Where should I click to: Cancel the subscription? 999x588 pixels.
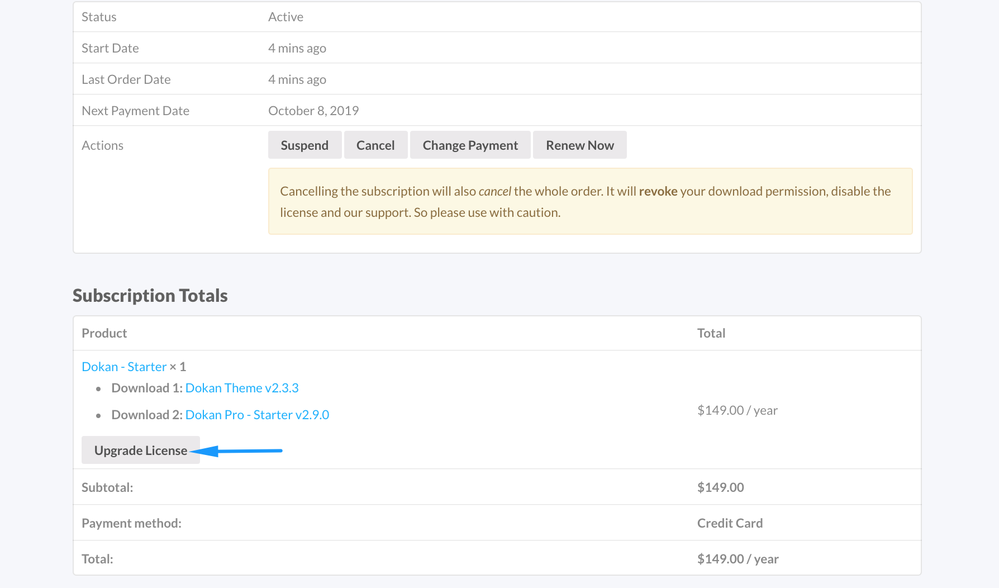(375, 145)
